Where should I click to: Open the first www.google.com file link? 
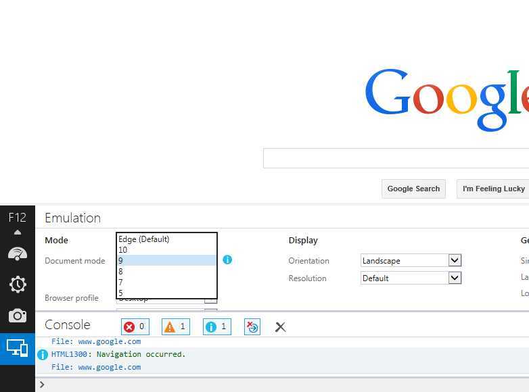[x=110, y=341]
